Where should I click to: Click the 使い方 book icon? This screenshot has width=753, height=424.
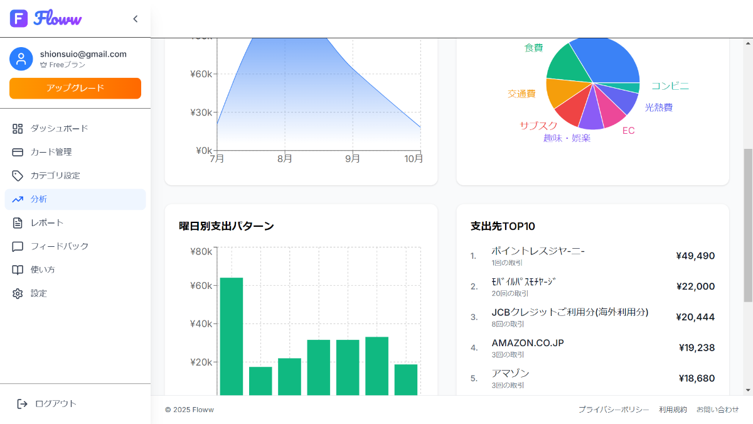click(x=18, y=270)
